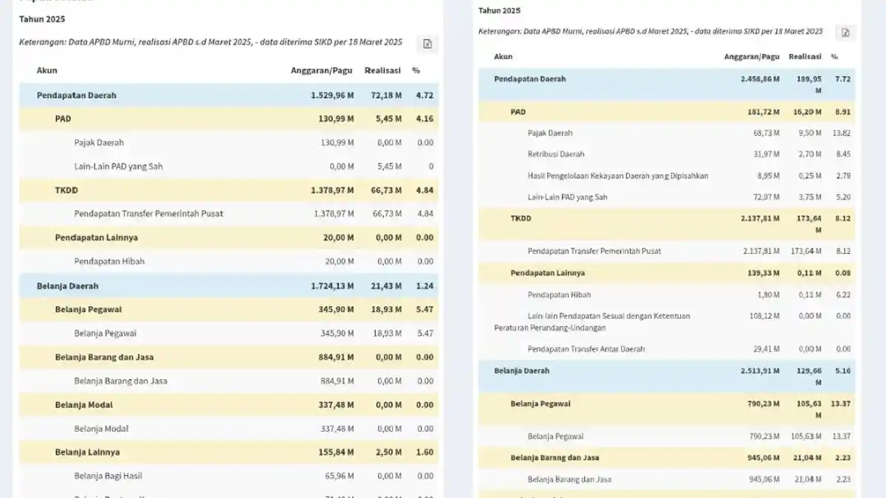
Task: Click the 'Realisasi' header in the right table
Action: (805, 57)
